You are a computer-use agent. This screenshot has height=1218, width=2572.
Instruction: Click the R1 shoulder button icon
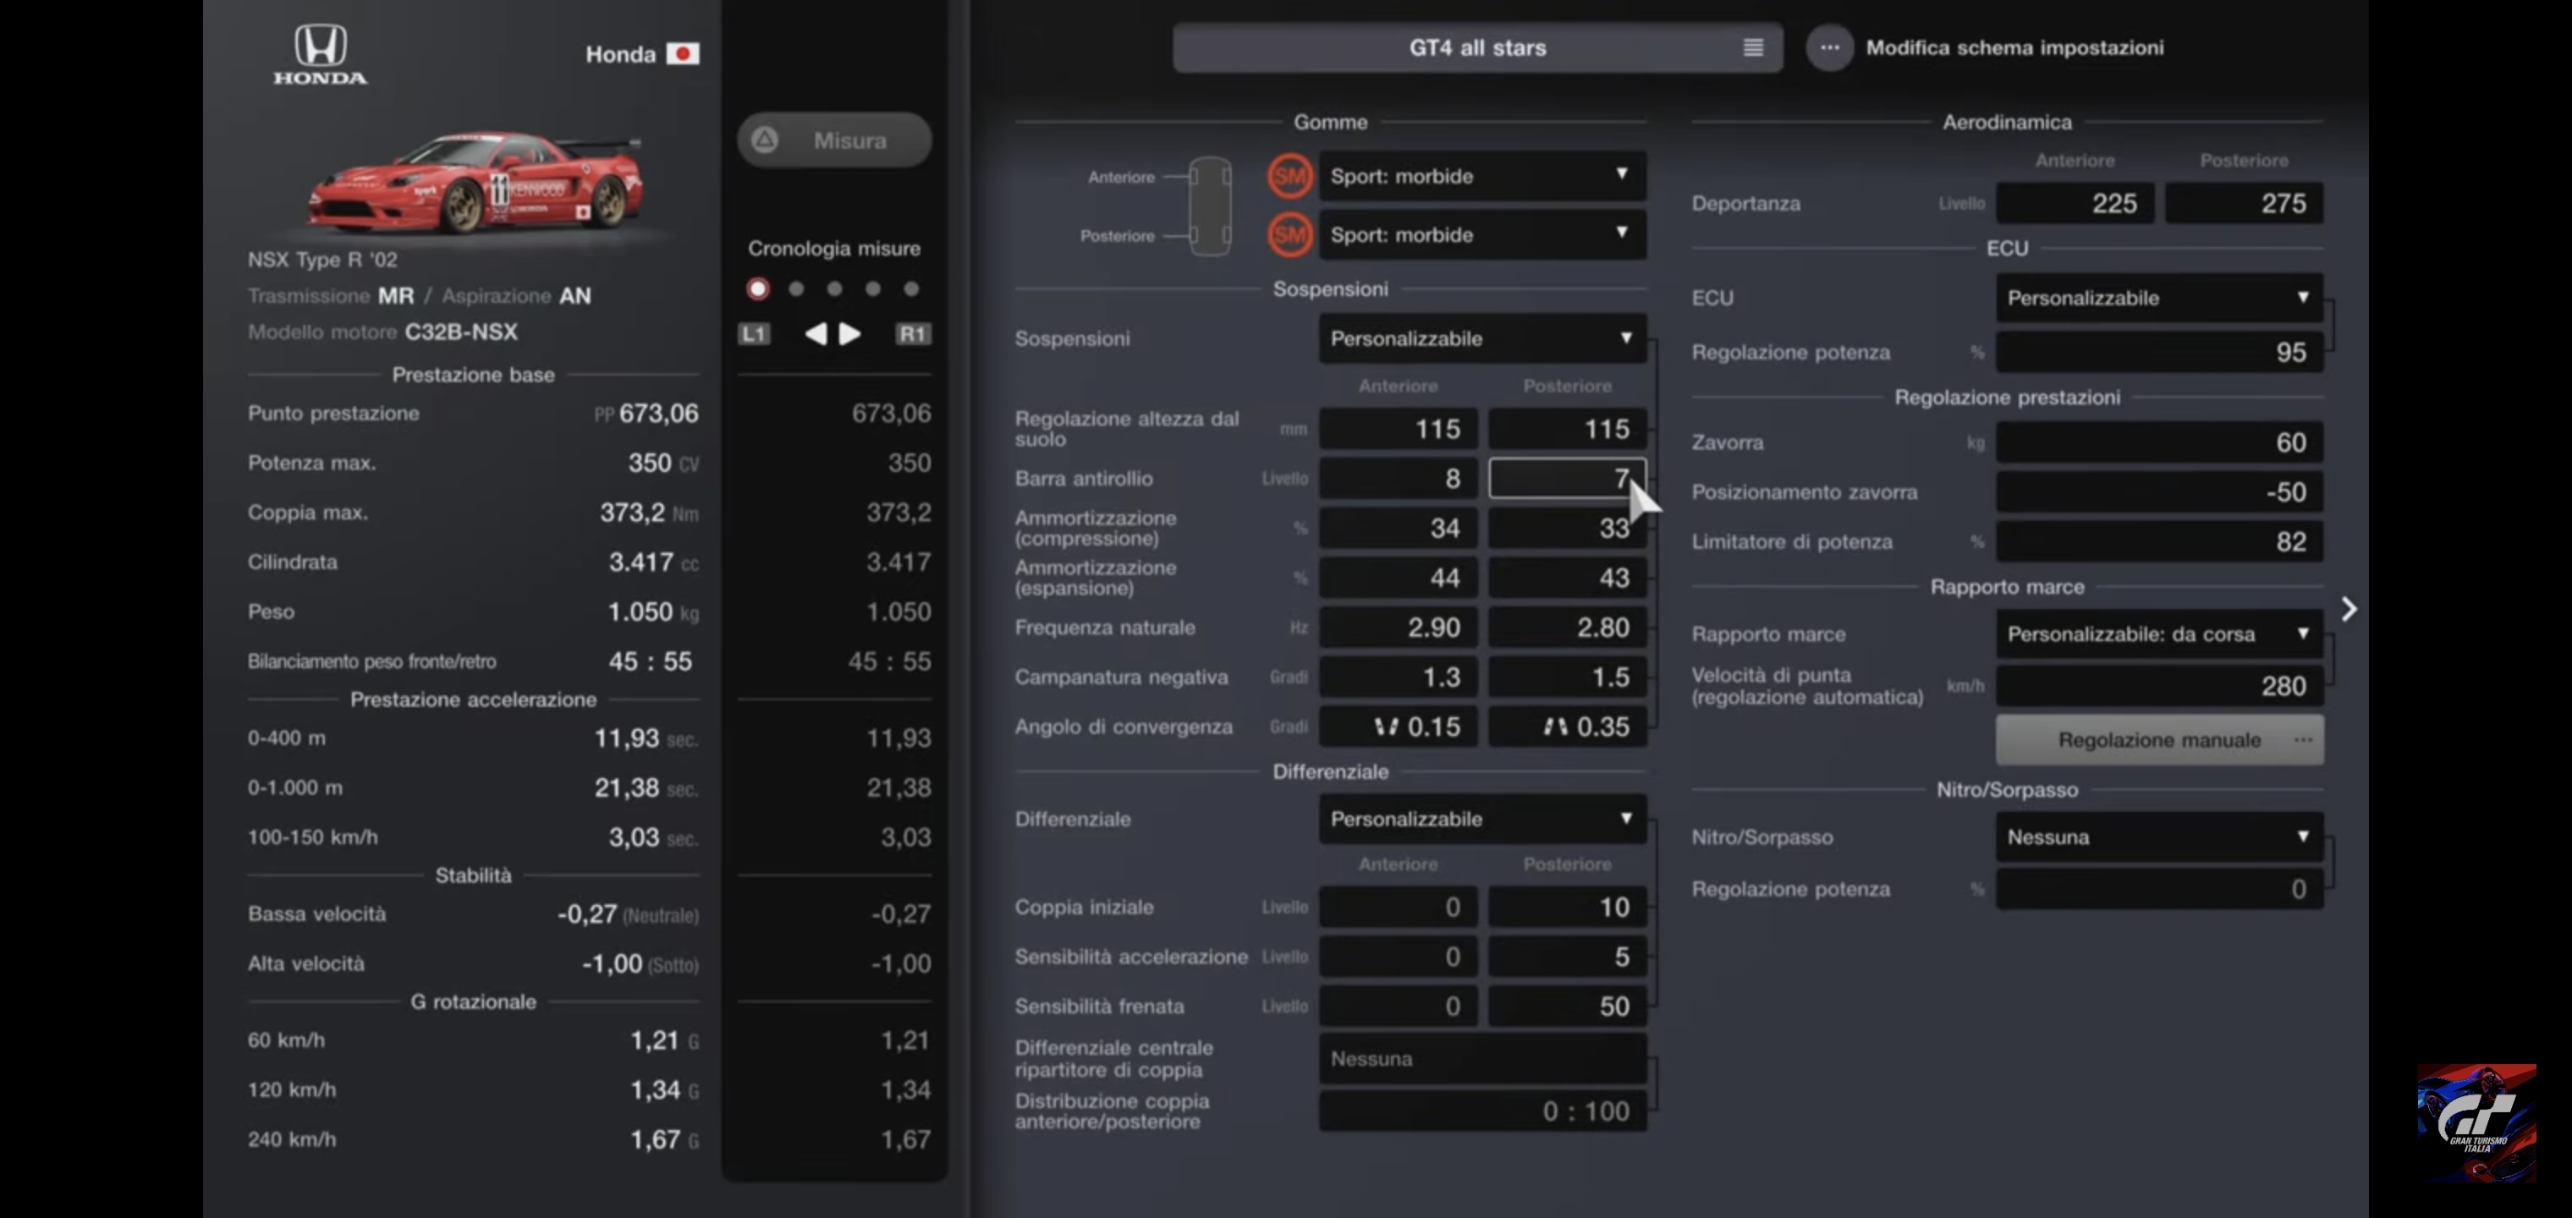coord(913,333)
